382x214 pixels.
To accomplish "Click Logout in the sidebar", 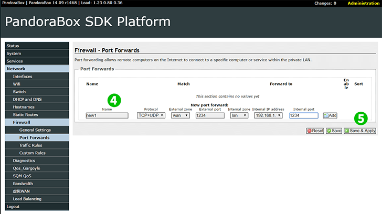I will pyautogui.click(x=37, y=207).
